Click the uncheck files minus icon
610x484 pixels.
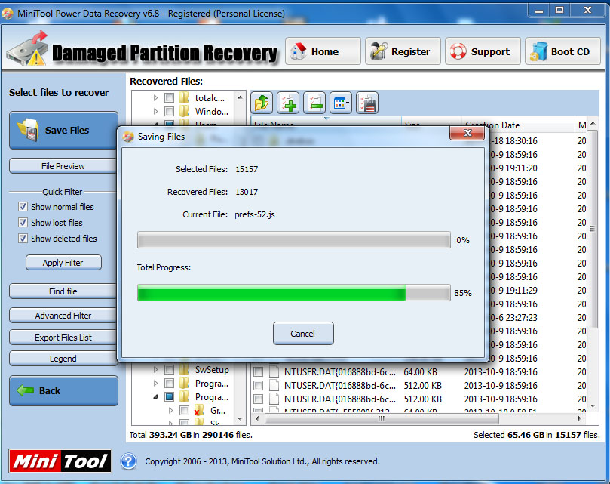coord(314,103)
